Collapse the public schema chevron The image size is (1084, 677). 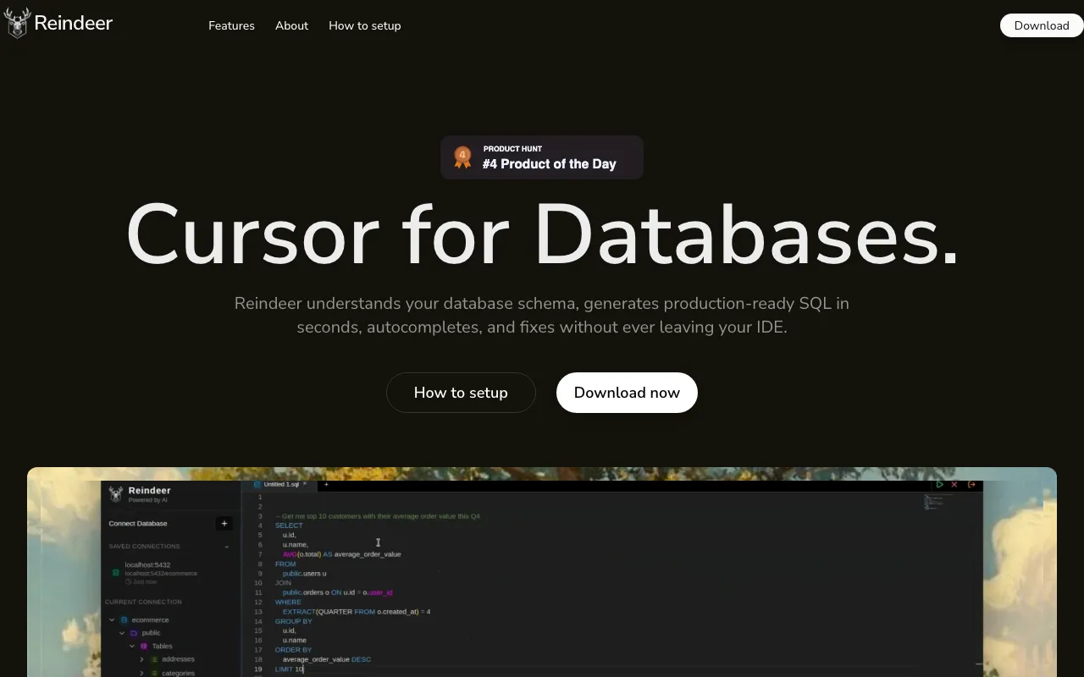click(122, 633)
